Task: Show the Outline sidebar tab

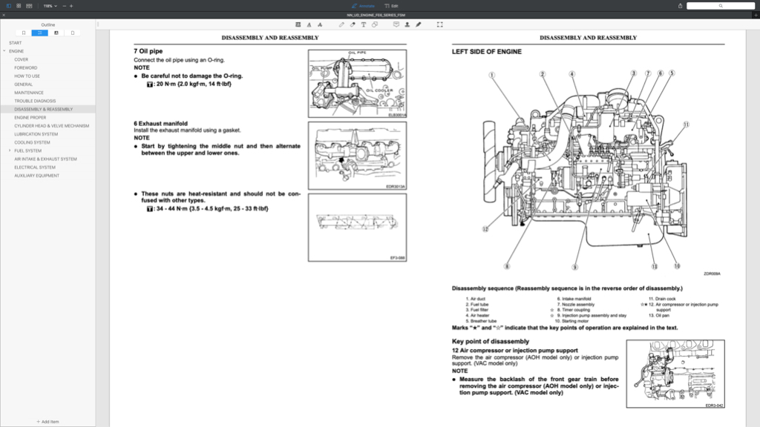Action: coord(40,33)
